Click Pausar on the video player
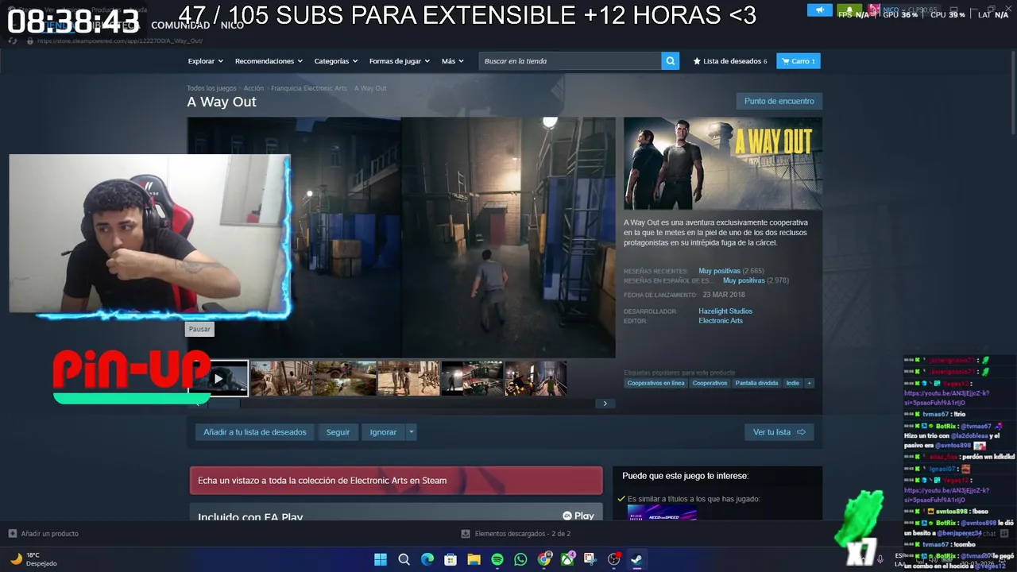Viewport: 1017px width, 572px height. (x=199, y=329)
